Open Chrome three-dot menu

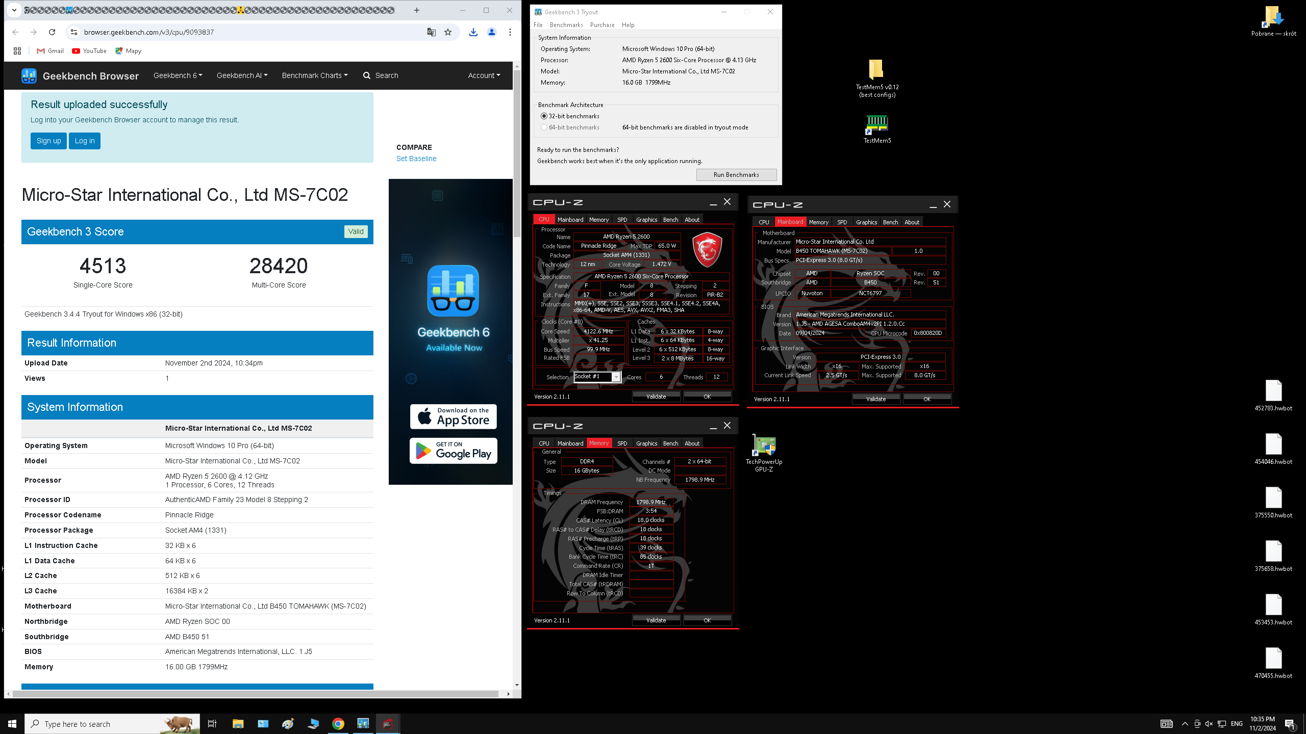coord(510,32)
